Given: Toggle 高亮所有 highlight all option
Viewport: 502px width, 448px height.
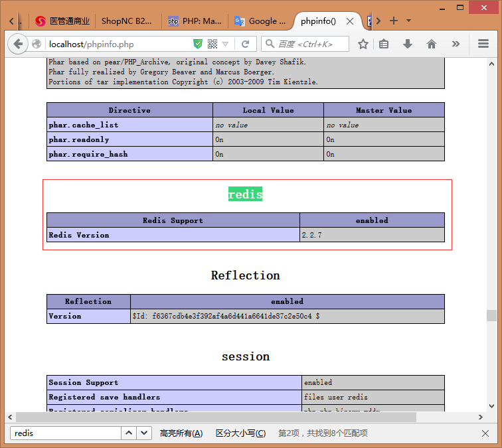Looking at the screenshot, I should click(x=181, y=433).
